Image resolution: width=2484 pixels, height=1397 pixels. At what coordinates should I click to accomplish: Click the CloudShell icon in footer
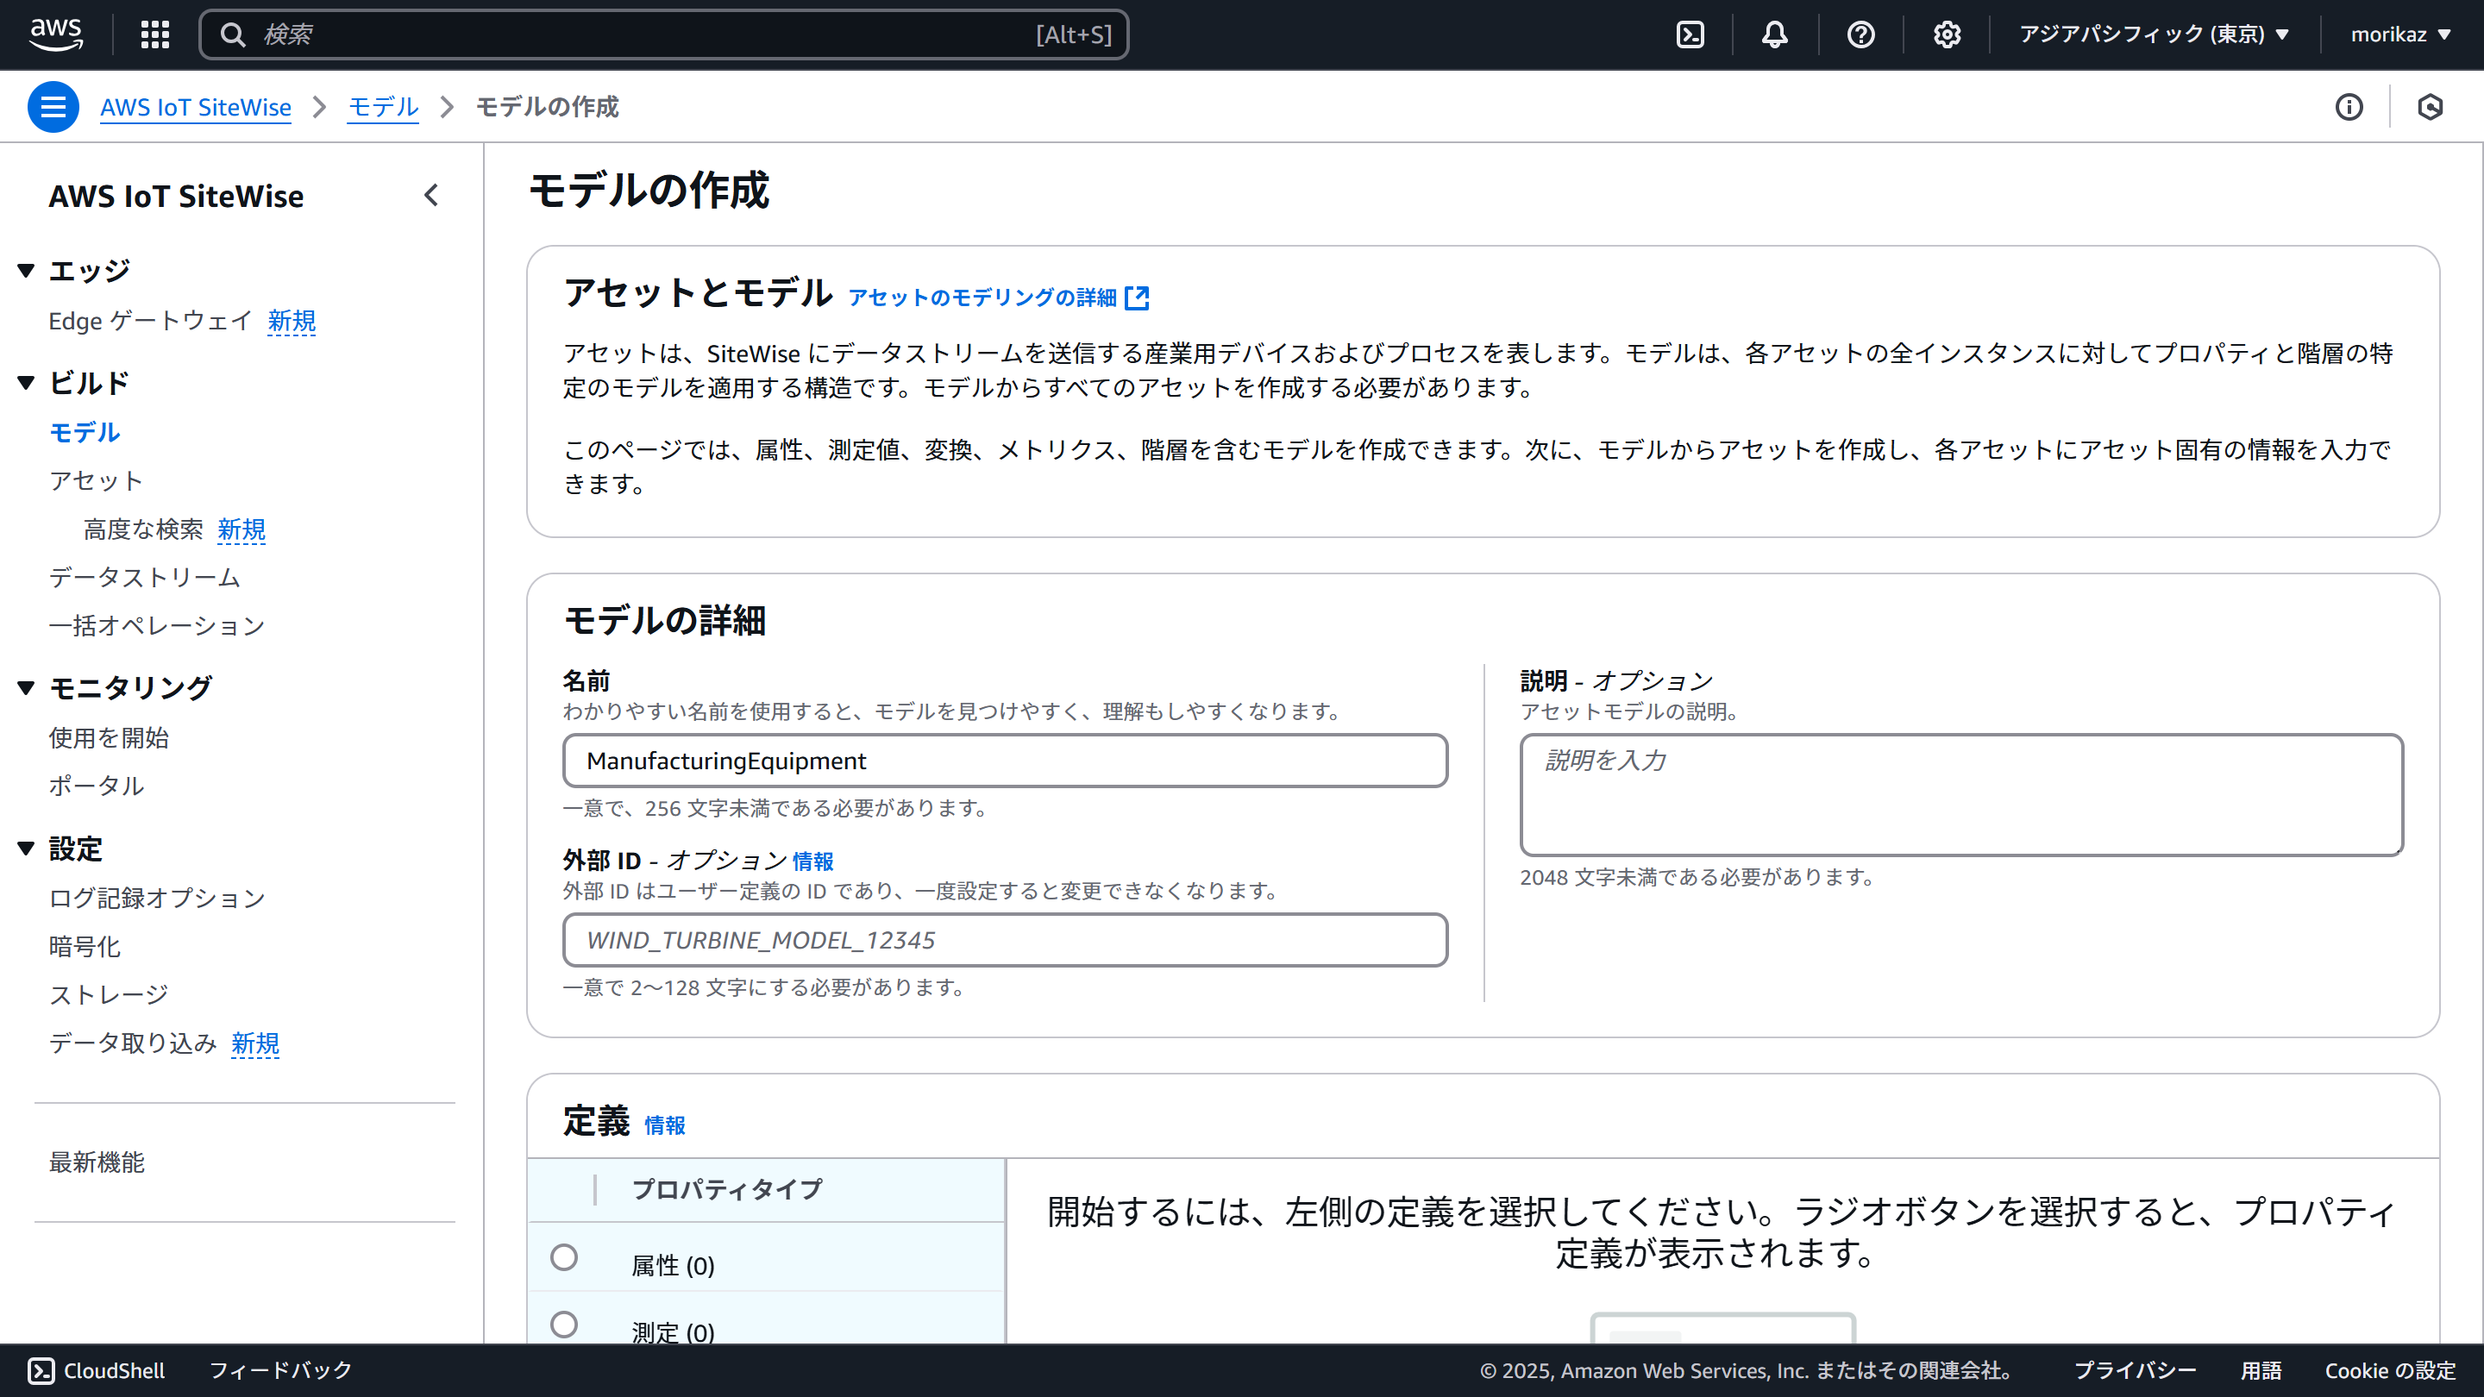[x=41, y=1370]
